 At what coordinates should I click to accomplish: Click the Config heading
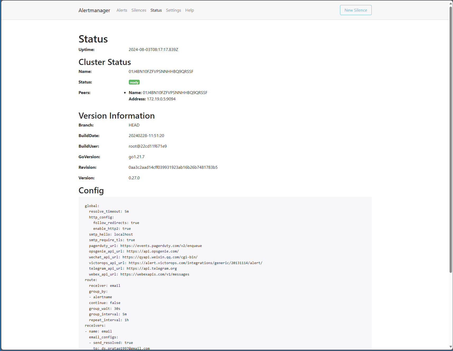pyautogui.click(x=91, y=190)
